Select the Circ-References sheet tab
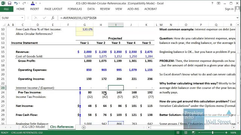 (x=62, y=127)
